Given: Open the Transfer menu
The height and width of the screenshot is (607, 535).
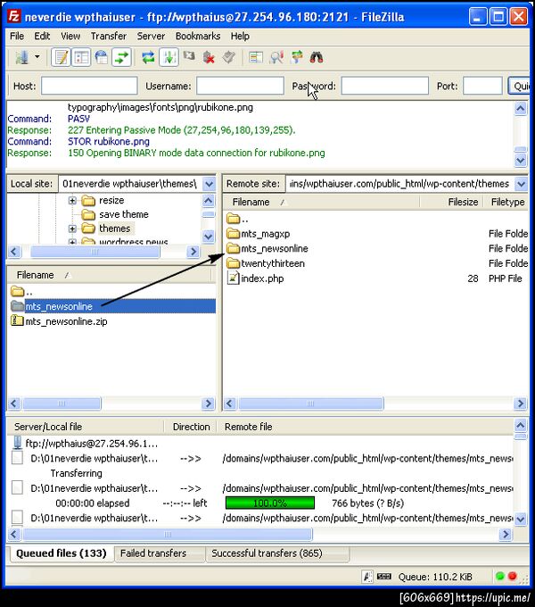Looking at the screenshot, I should coord(108,36).
